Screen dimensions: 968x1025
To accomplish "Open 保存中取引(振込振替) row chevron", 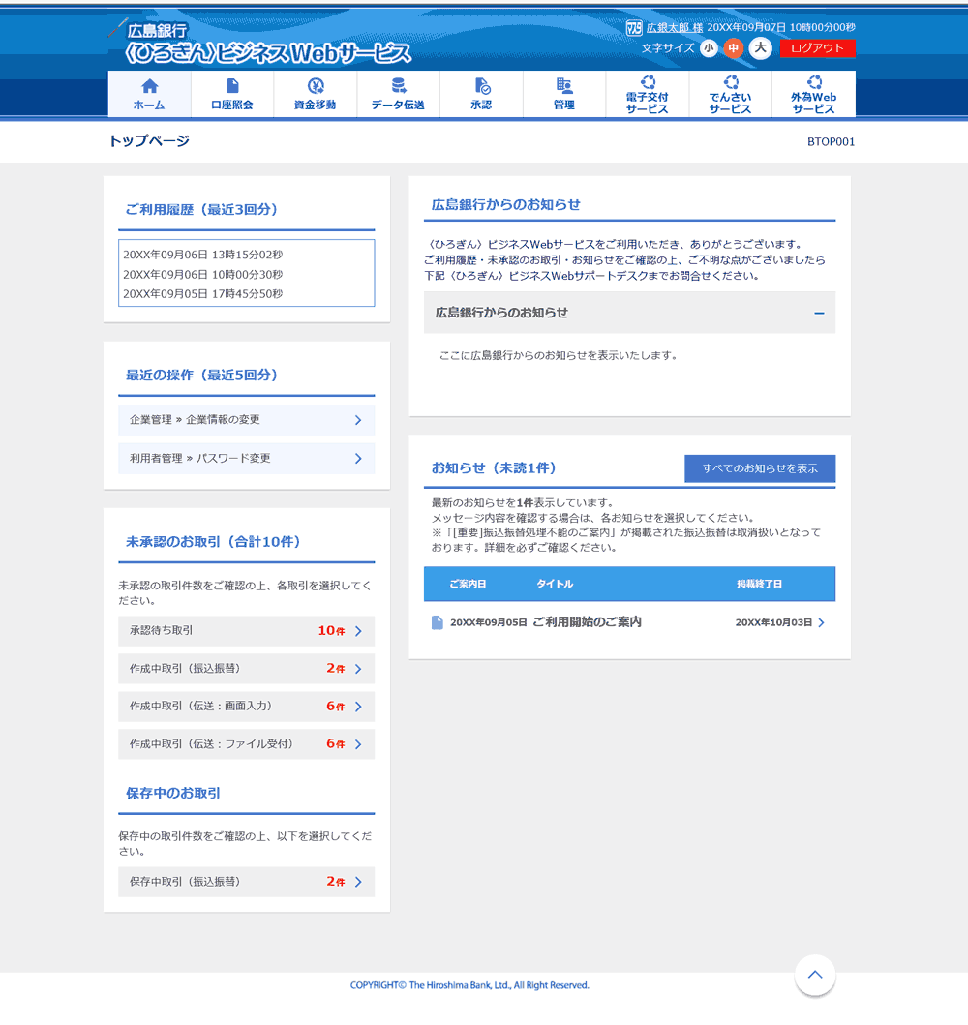I will tap(358, 882).
